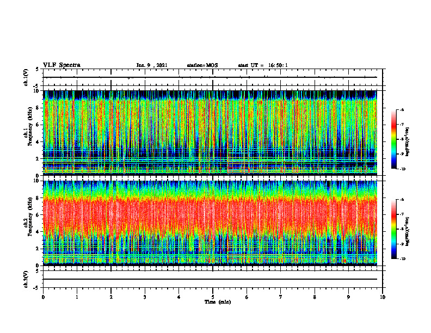Click time axis tick label "10"

(383, 297)
